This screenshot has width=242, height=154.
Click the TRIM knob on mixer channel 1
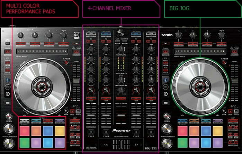point(106,49)
